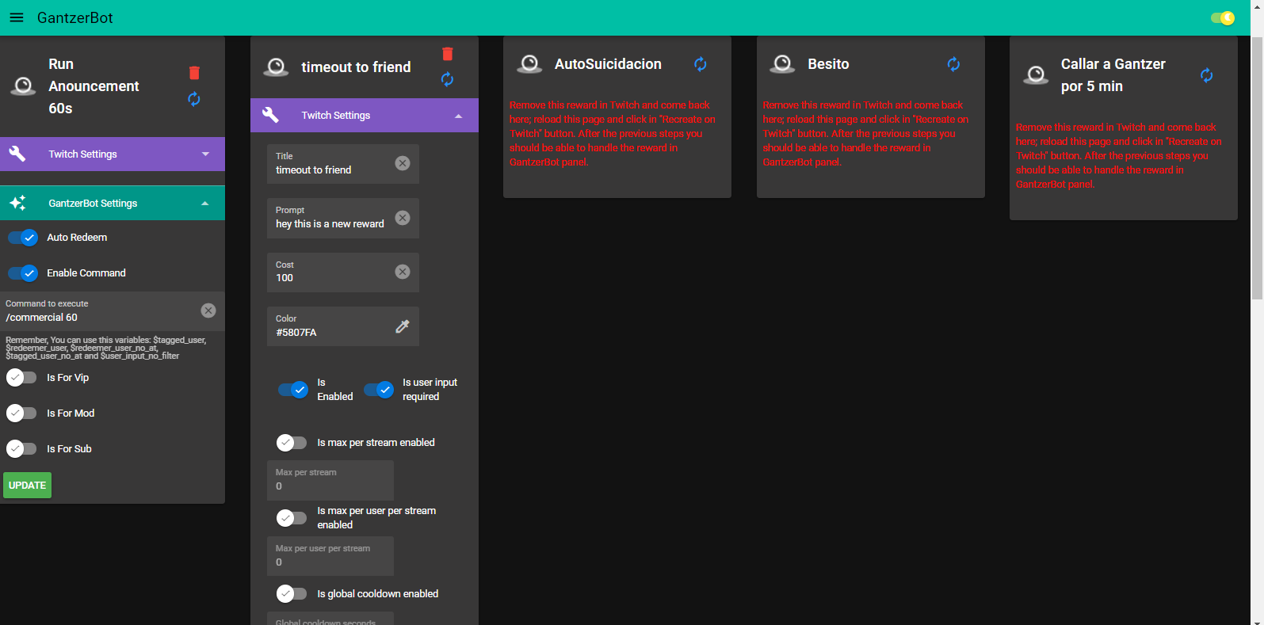Enable Is max per user per stream
Image resolution: width=1264 pixels, height=625 pixels.
292,518
